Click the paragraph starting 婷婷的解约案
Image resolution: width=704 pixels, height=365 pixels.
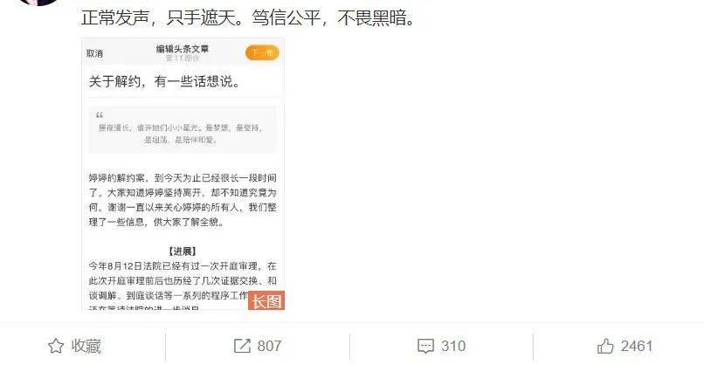(183, 200)
